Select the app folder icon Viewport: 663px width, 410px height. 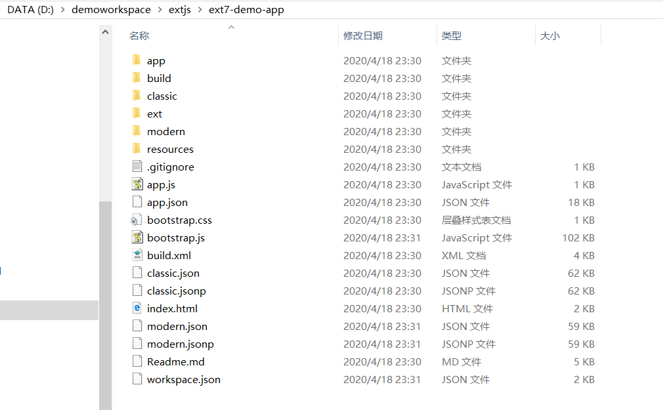pyautogui.click(x=137, y=60)
